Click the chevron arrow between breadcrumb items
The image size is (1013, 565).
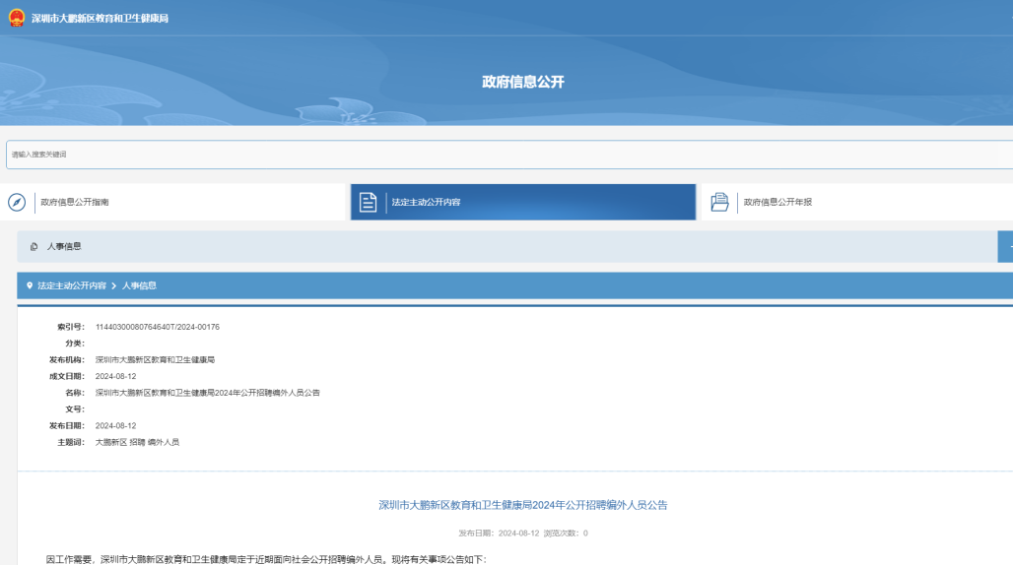114,285
